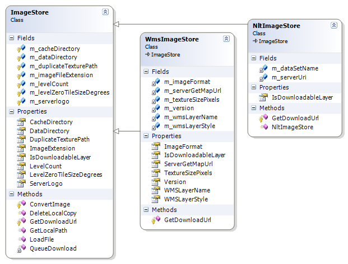Image resolution: width=348 pixels, height=264 pixels.
Task: Select LevelZeroTileSizeDegrees property
Action: pyautogui.click(x=66, y=175)
